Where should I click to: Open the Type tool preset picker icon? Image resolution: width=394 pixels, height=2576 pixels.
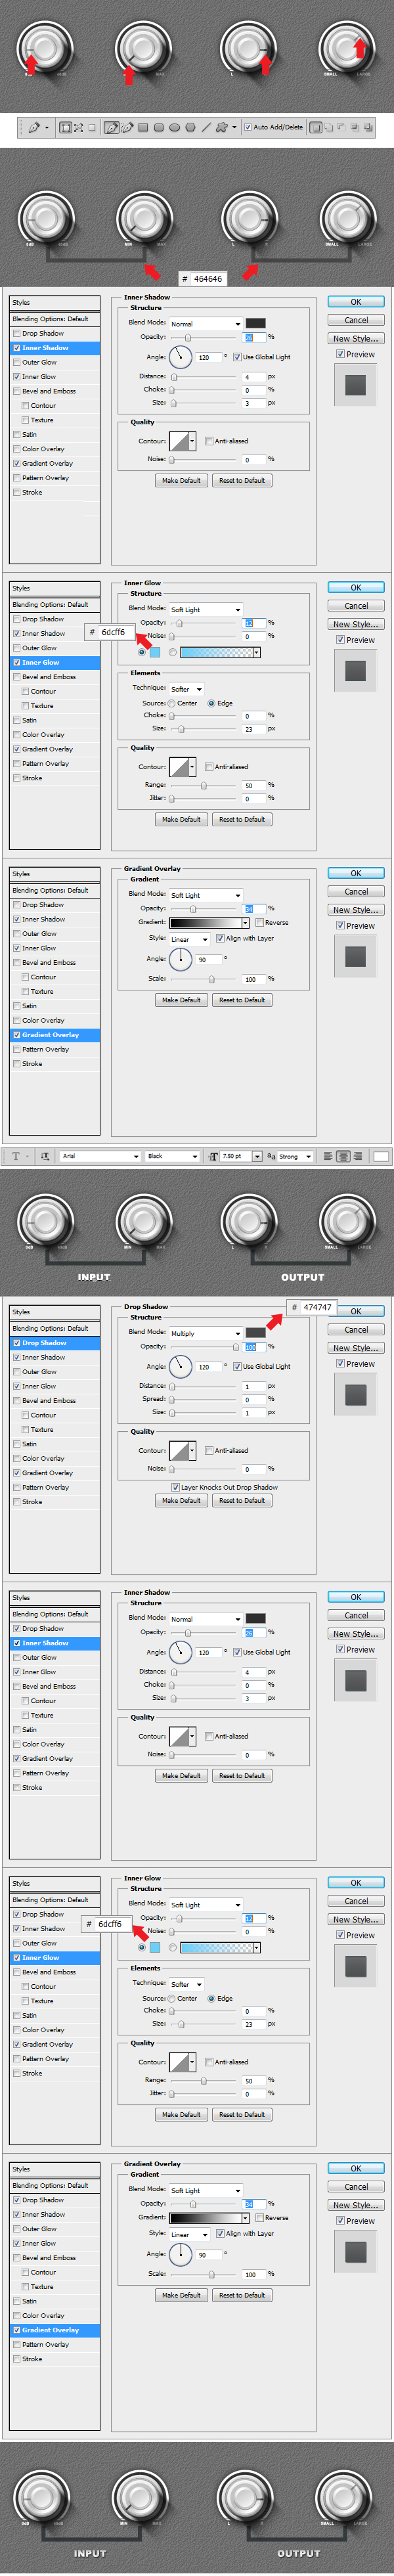[17, 1156]
